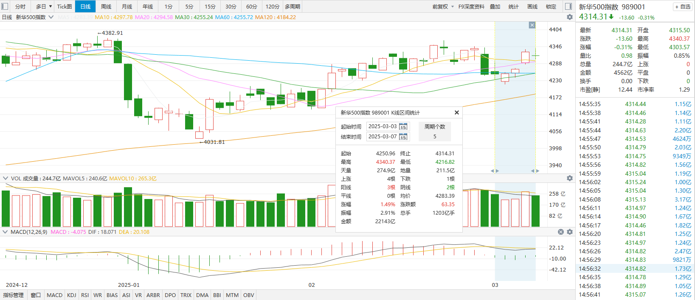
Task: Toggle the MA60 line label
Action: 234,17
